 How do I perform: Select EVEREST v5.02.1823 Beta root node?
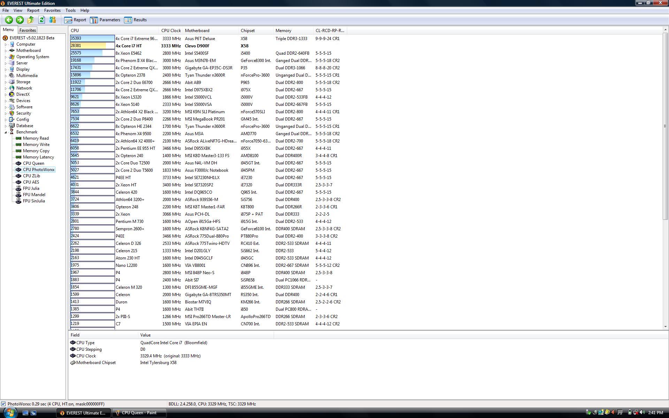(x=32, y=38)
